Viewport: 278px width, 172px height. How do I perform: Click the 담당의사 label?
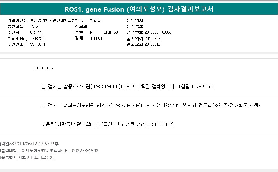[x=135, y=20]
